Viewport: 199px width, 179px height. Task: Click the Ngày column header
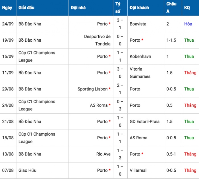pyautogui.click(x=7, y=8)
